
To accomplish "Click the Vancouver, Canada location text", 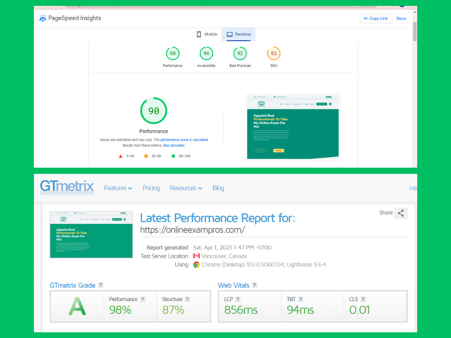I will 224,256.
